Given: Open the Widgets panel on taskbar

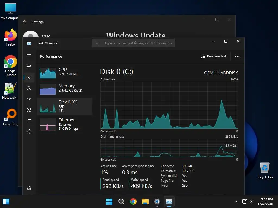Looking at the screenshot, I should 6,201.
